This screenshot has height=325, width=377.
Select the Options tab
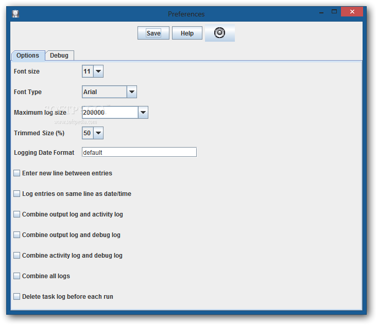[x=28, y=56]
